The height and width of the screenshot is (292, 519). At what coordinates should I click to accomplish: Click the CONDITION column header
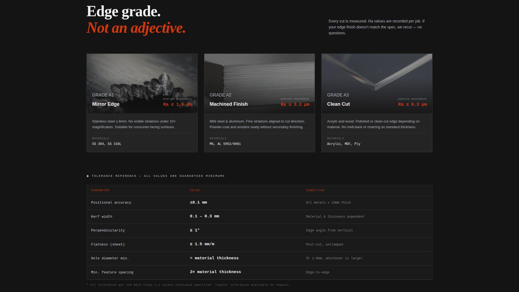pos(315,190)
